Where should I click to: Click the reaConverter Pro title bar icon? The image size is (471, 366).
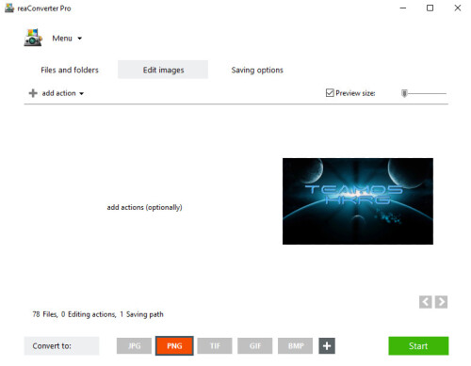9,8
